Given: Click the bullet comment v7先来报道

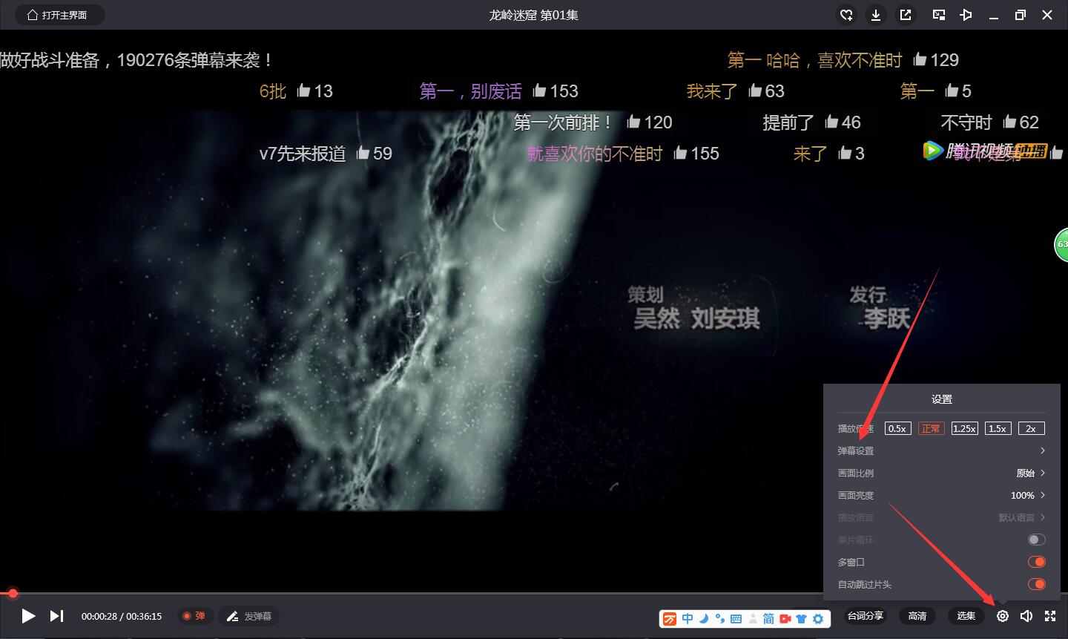Looking at the screenshot, I should [303, 153].
